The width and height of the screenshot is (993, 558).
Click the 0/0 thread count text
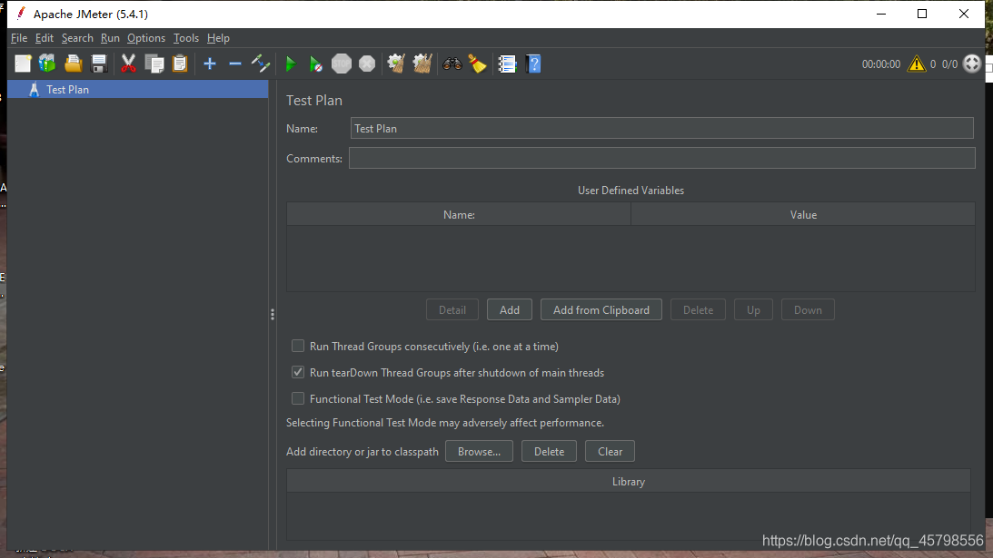click(x=949, y=64)
